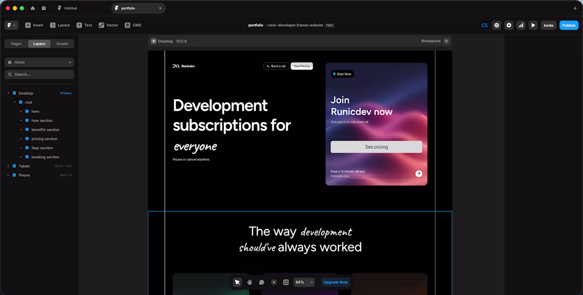Click the Start Now badge

click(x=342, y=74)
